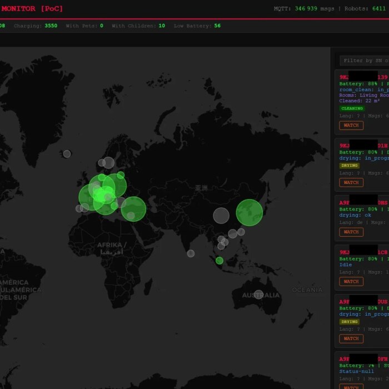389x389 pixels.
Task: Click the grey marker south of India
Action: point(191,253)
